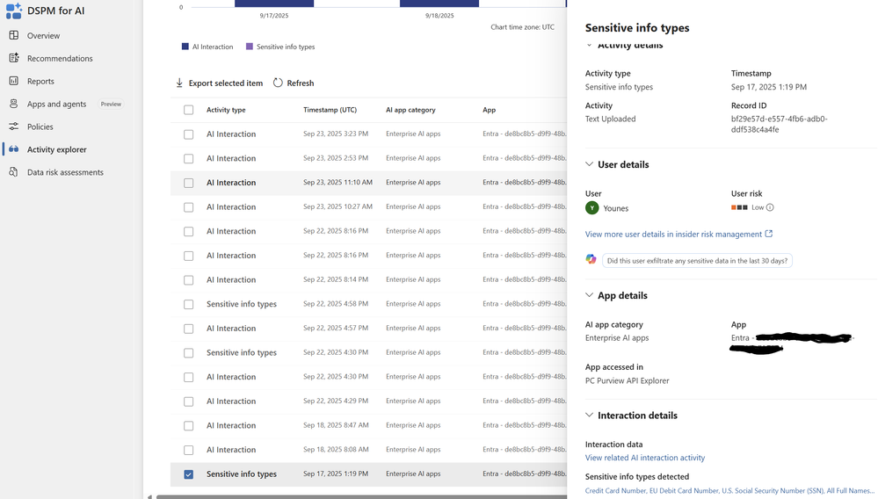Uncheck the Sep 17 1:19 PM row checkbox

click(189, 474)
